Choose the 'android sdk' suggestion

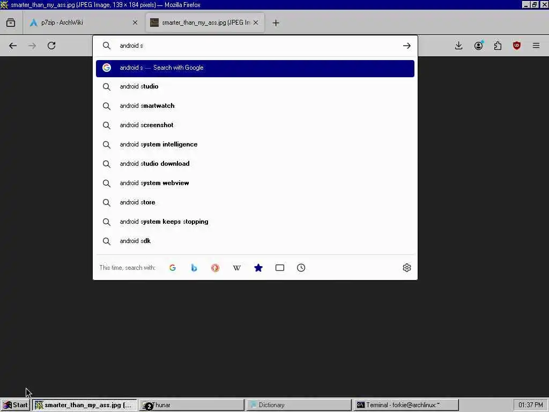[x=255, y=241]
